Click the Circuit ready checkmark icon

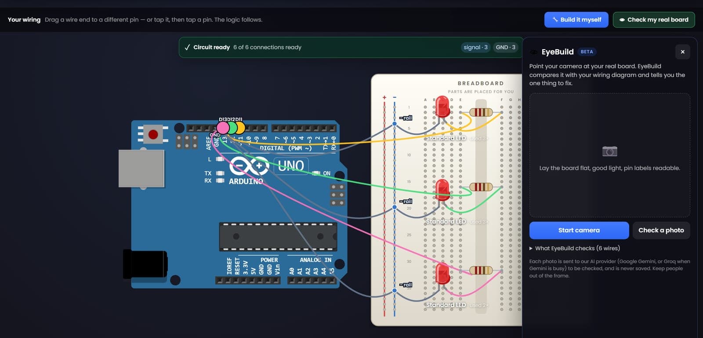pyautogui.click(x=187, y=47)
